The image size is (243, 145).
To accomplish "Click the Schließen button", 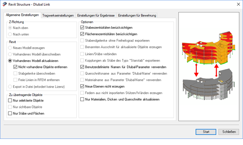I will [x=229, y=132].
